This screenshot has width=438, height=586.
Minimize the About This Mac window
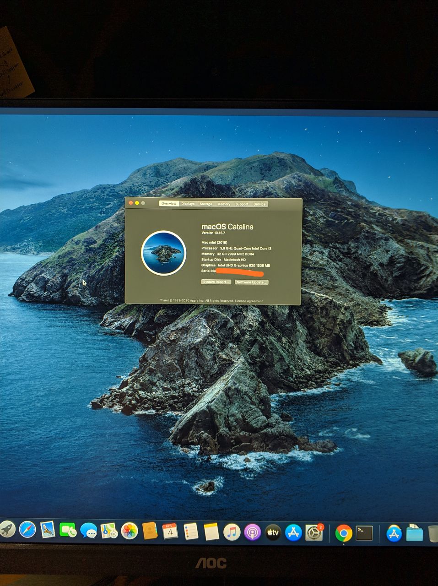tap(137, 203)
